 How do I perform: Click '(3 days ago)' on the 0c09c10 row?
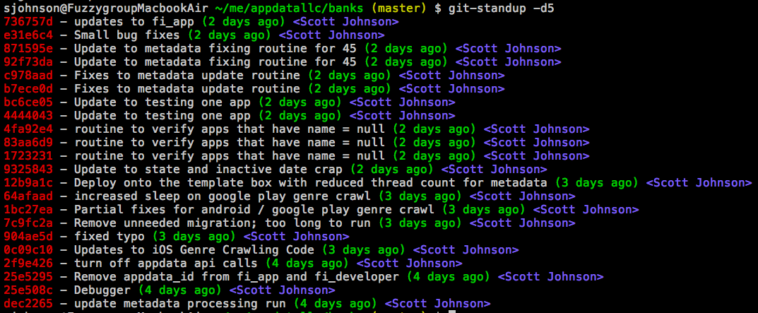364,250
